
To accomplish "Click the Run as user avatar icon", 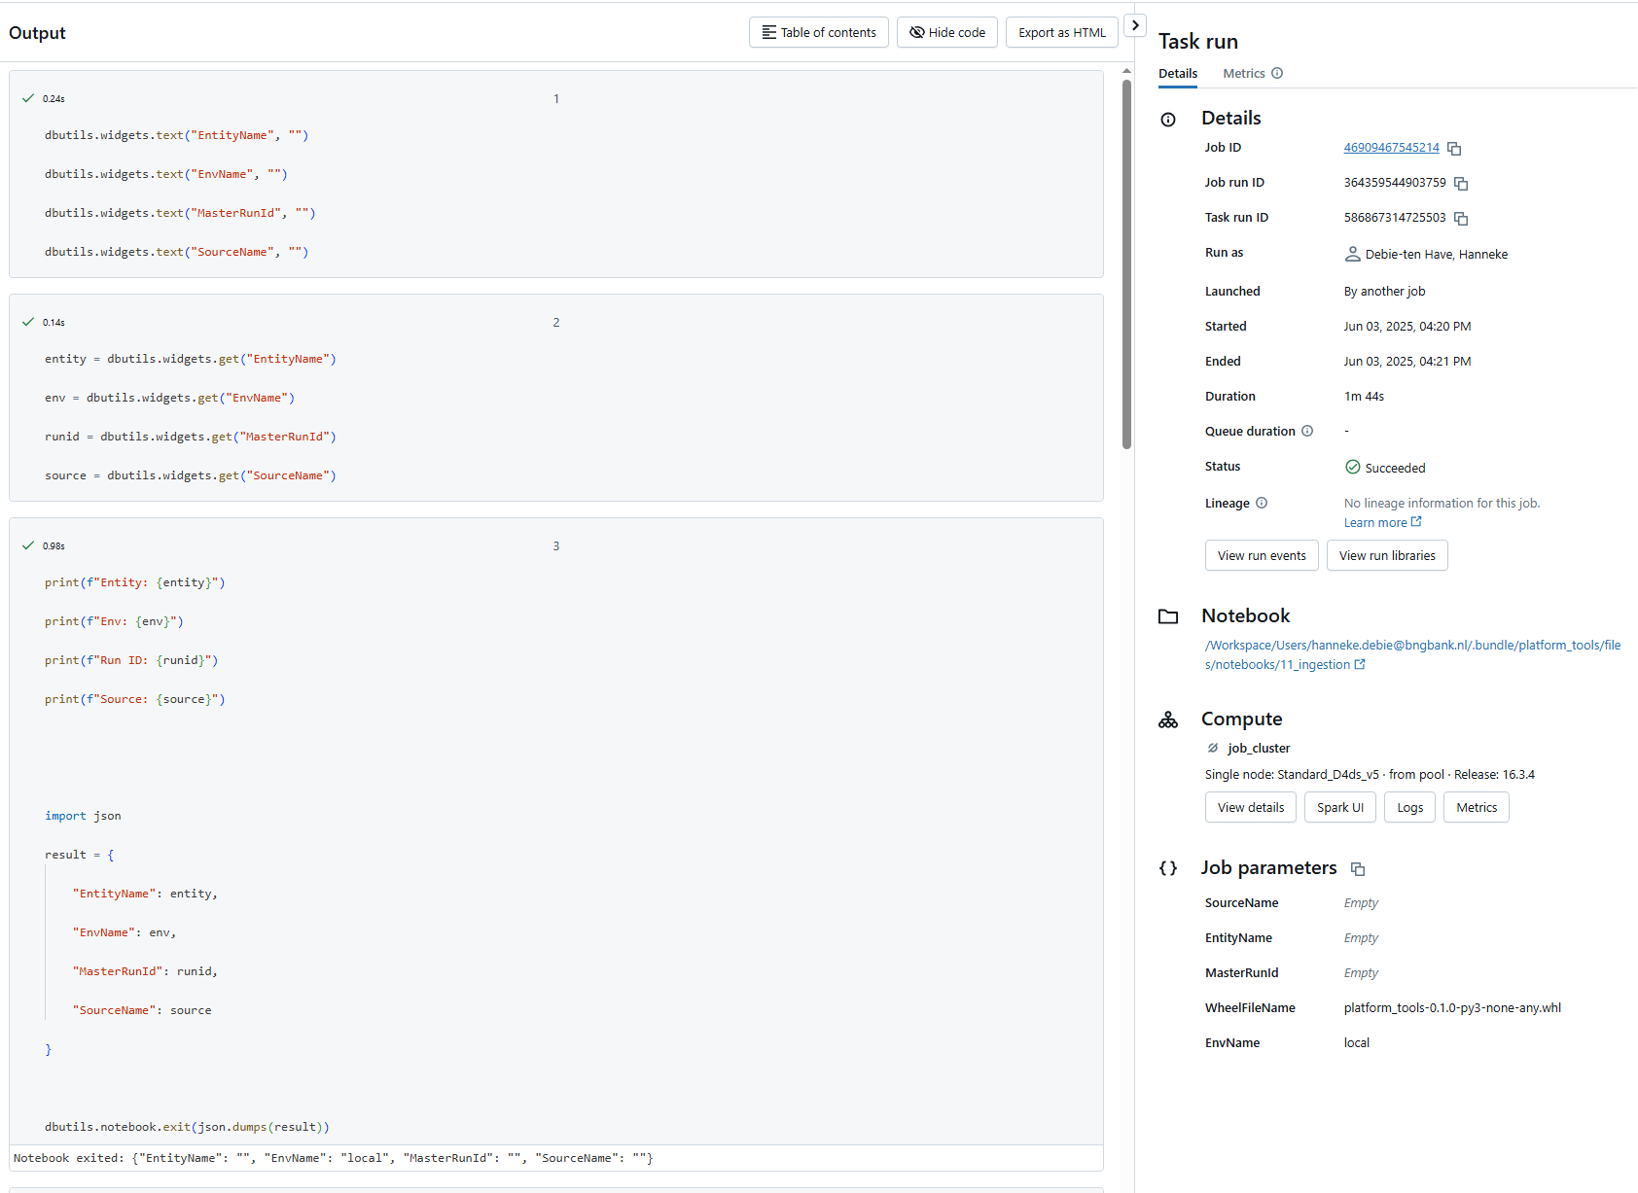I will pos(1352,254).
